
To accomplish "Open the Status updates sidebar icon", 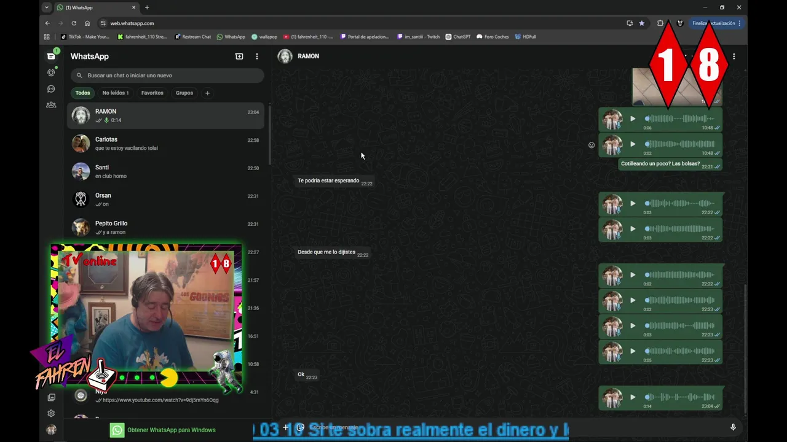I will 51,72.
